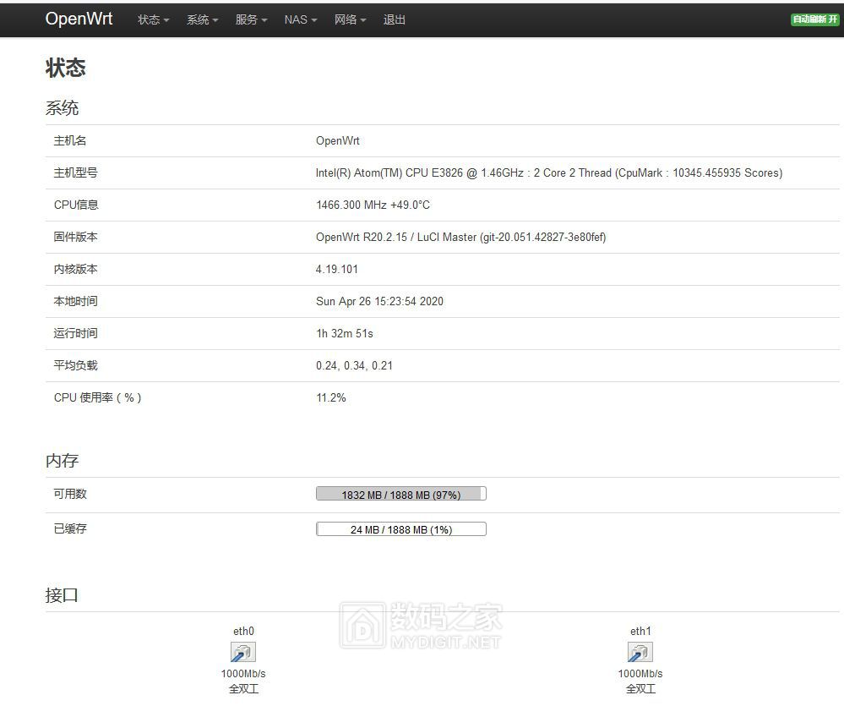
Task: Click the CPU temperature reading +49.0°C
Action: point(410,205)
